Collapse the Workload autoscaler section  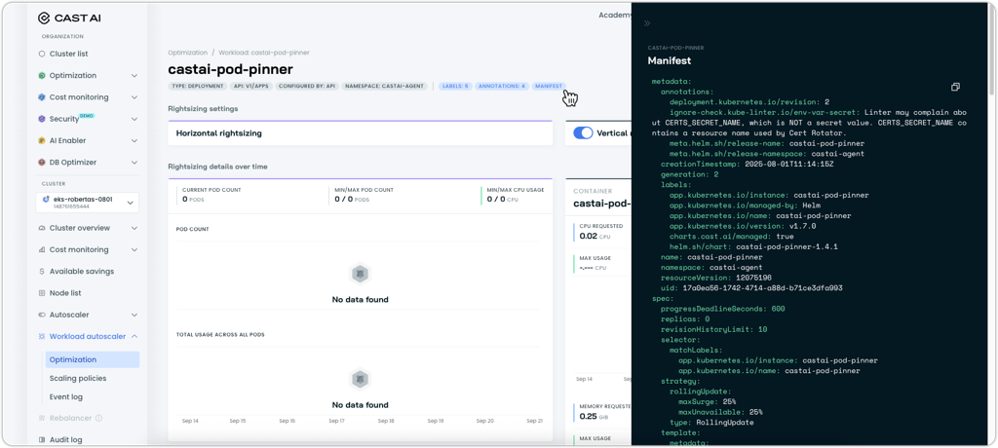tap(134, 336)
